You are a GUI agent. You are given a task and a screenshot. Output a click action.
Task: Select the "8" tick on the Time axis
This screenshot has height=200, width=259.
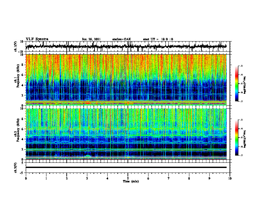click(189, 178)
